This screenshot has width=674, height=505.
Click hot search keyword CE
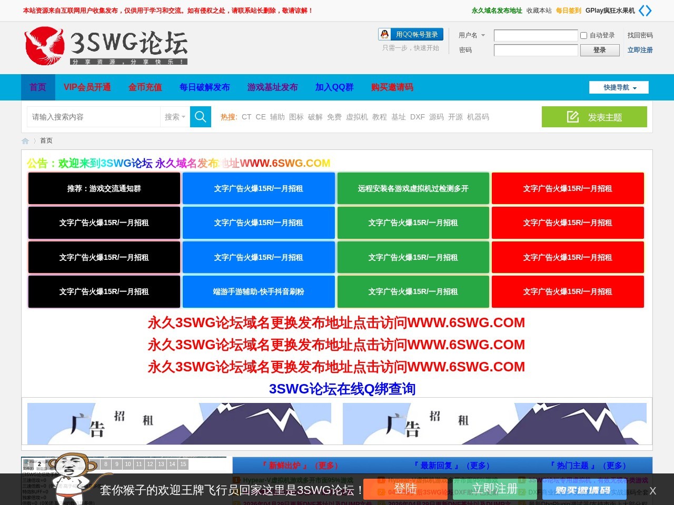(261, 117)
